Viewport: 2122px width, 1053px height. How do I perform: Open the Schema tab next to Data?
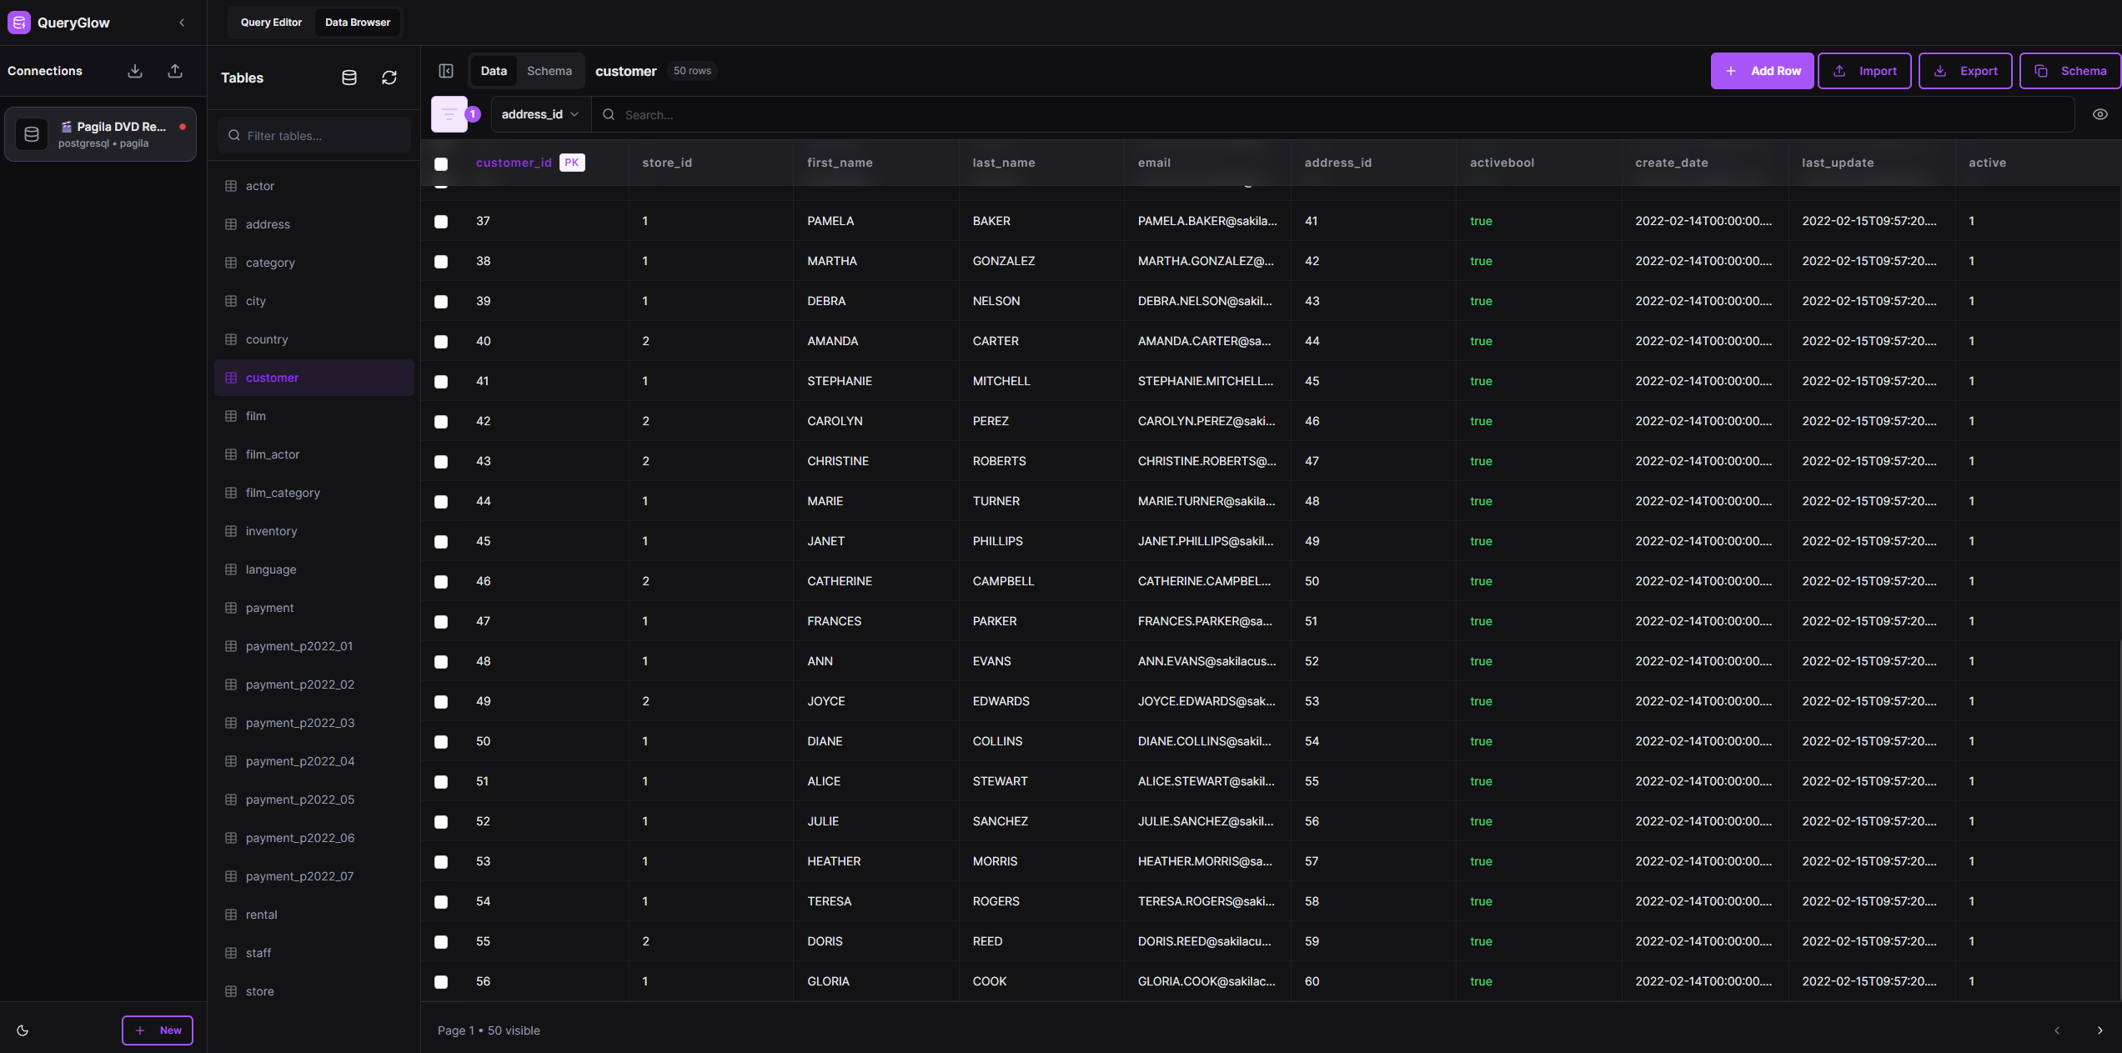[x=549, y=71]
